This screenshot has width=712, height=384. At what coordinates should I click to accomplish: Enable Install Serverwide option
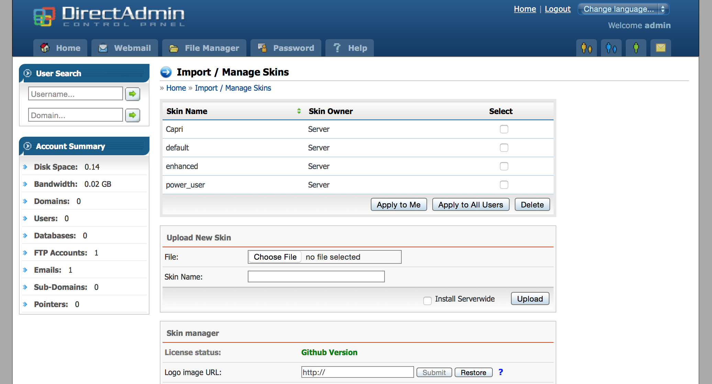click(x=427, y=301)
